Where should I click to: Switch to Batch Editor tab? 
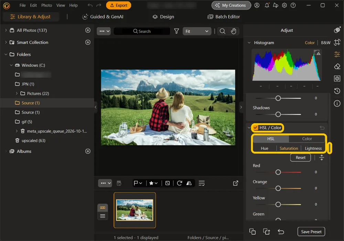click(224, 17)
